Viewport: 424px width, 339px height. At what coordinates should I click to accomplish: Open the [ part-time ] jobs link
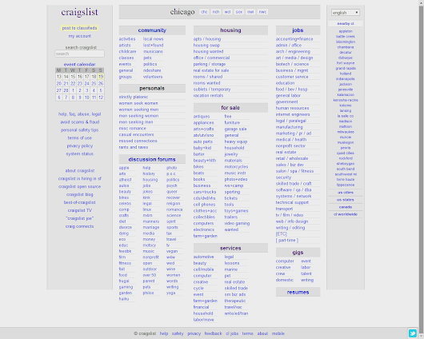tap(287, 241)
